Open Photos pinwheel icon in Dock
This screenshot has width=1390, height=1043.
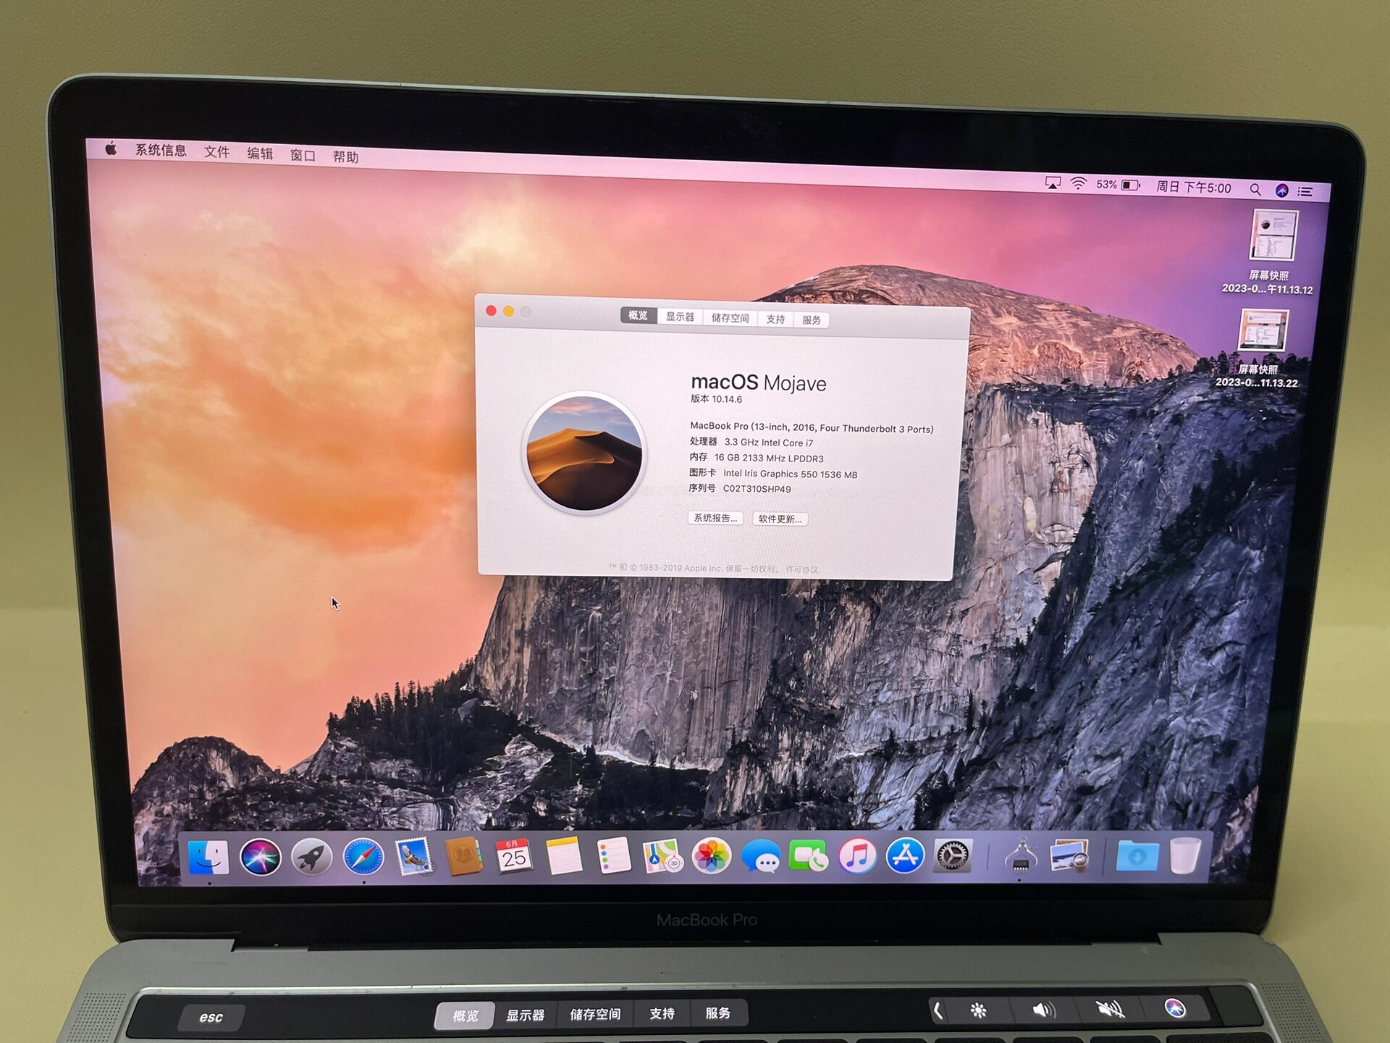tap(712, 856)
